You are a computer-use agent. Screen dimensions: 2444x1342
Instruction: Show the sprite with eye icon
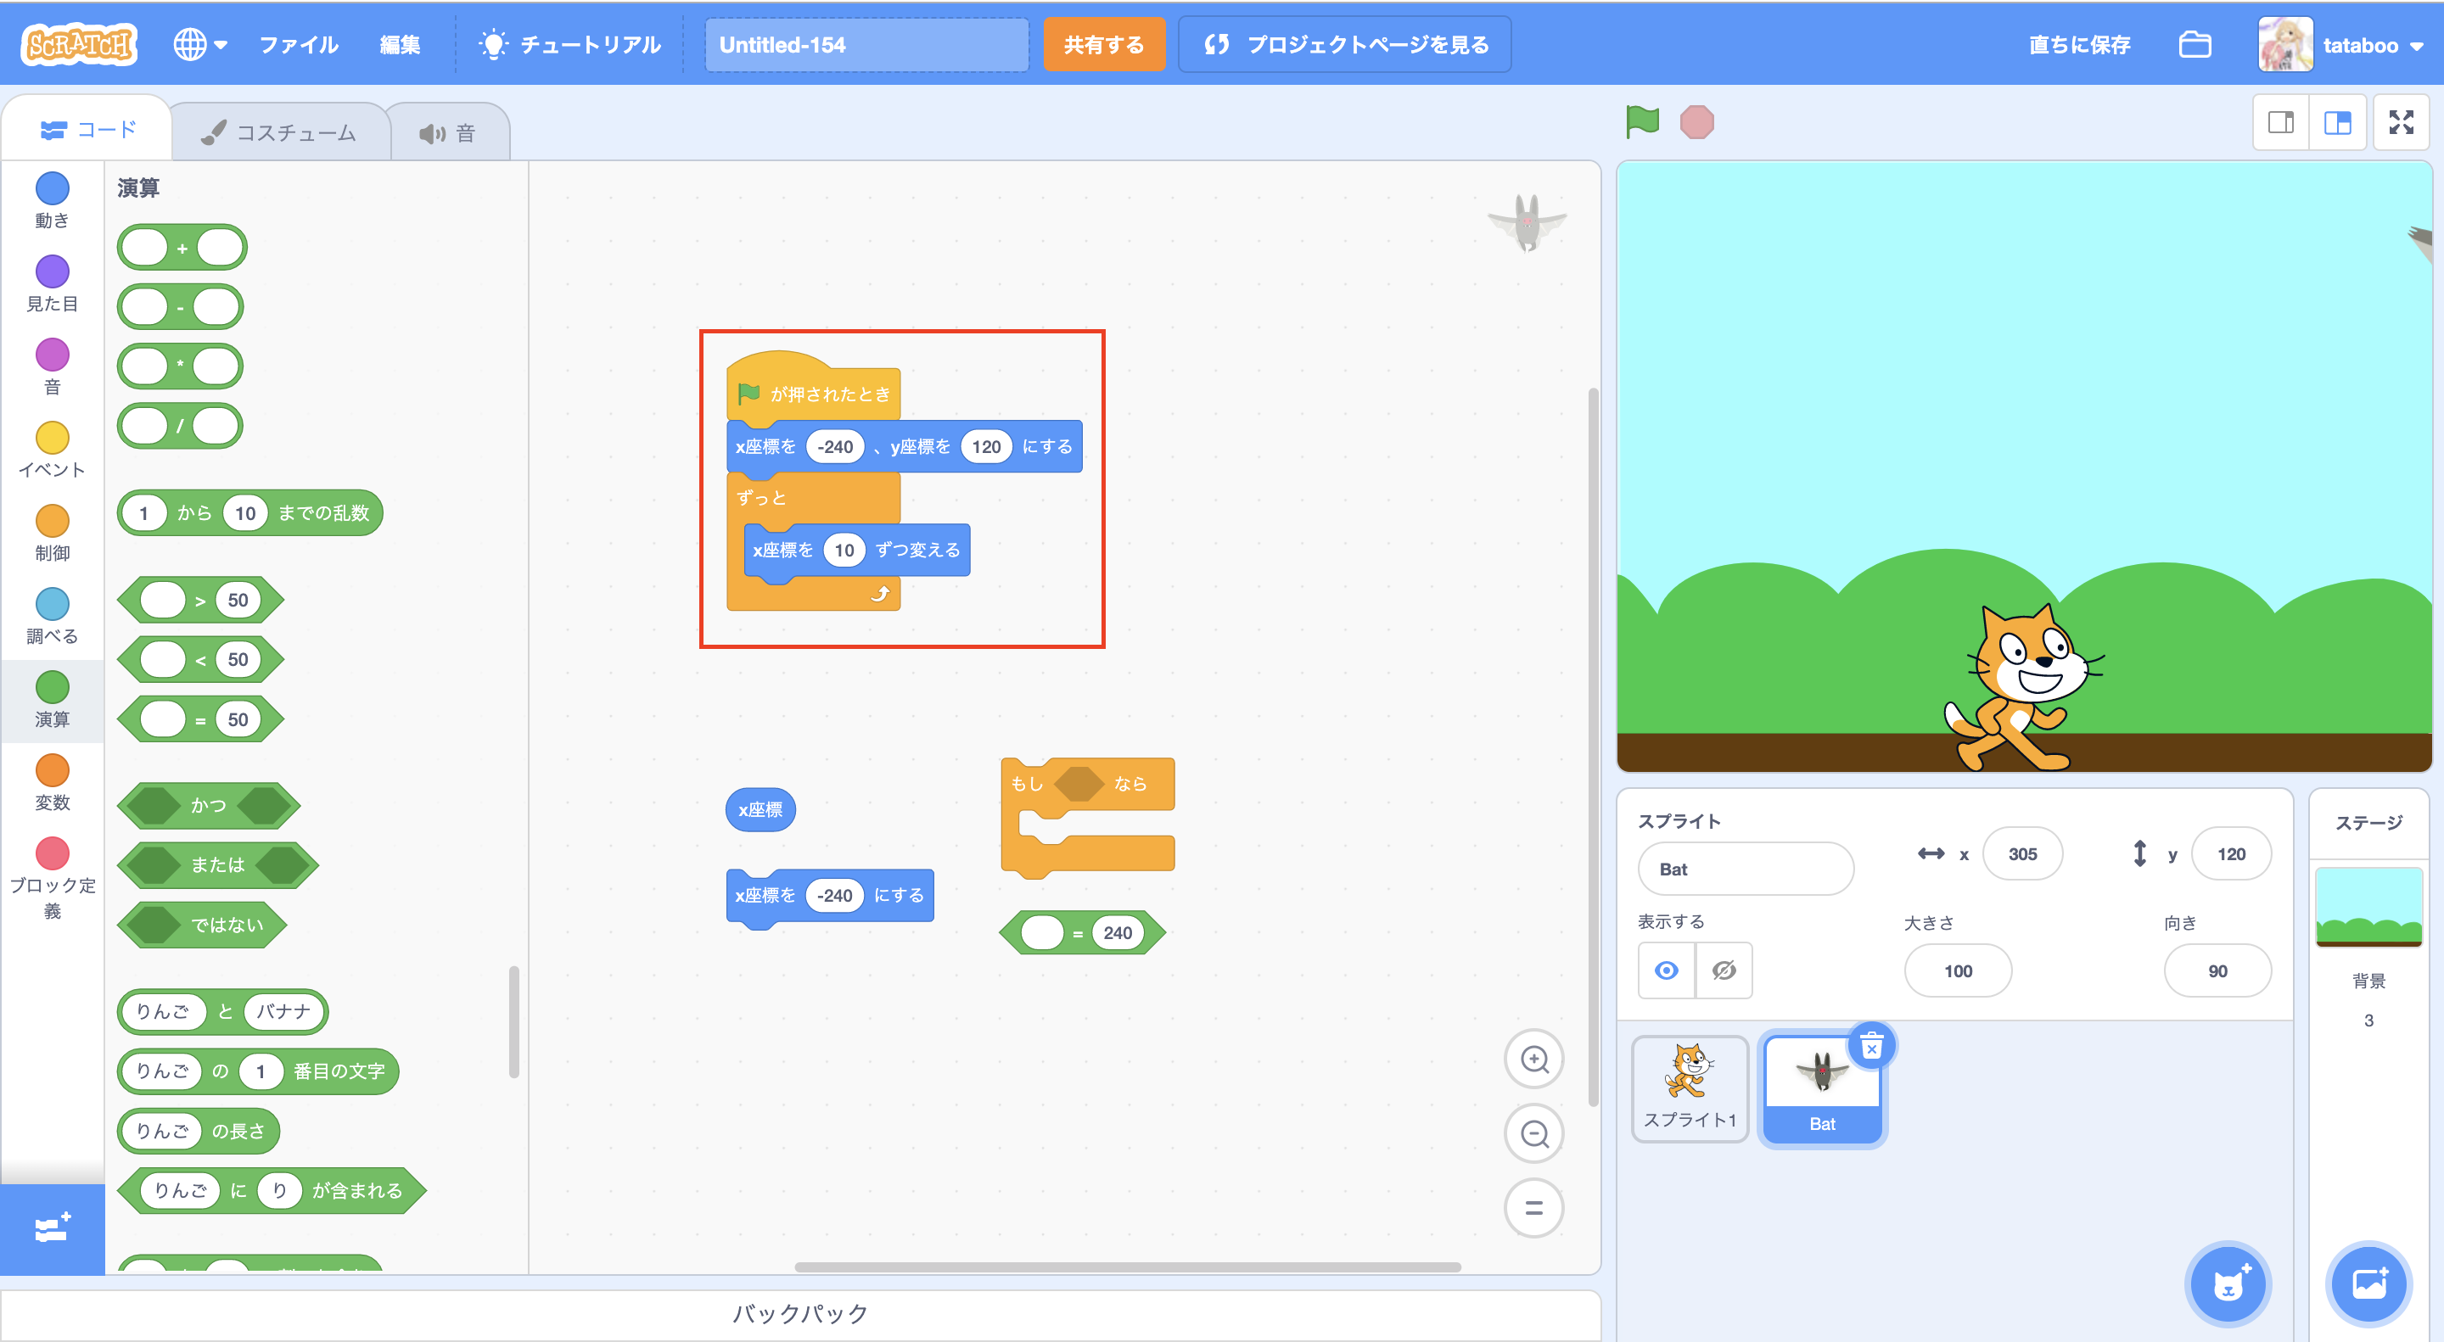point(1666,970)
